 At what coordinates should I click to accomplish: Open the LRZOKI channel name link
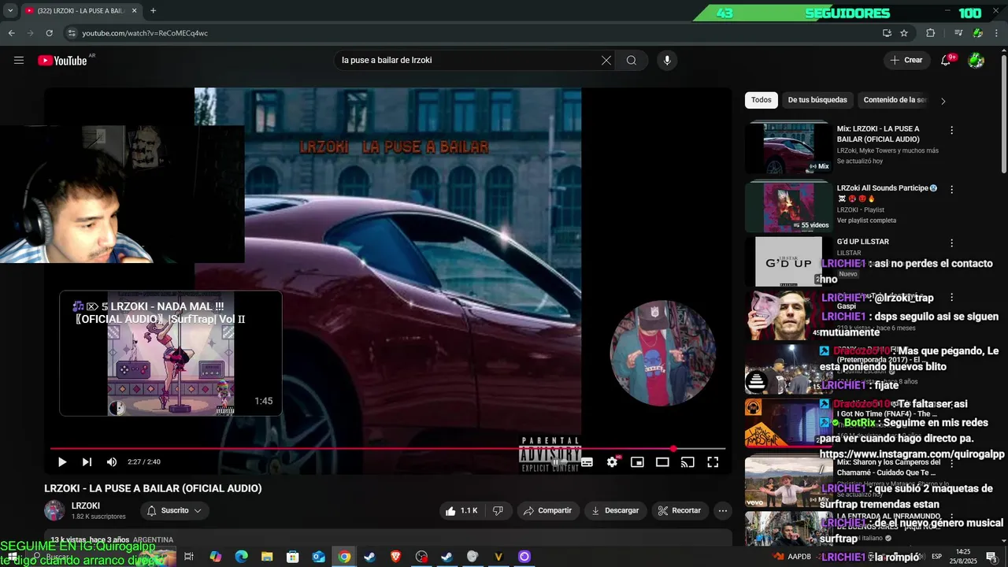coord(86,506)
